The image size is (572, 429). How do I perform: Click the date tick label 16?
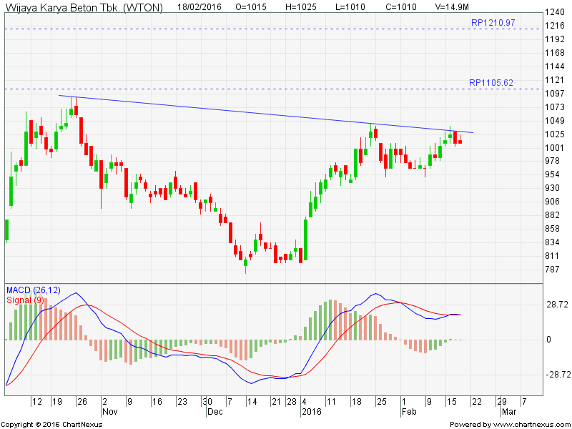[x=157, y=402]
